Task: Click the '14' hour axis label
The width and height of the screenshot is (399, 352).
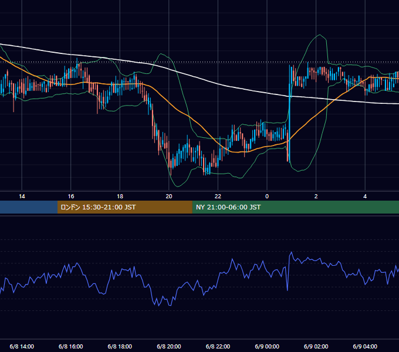Action: click(x=22, y=197)
